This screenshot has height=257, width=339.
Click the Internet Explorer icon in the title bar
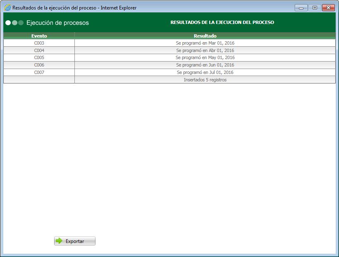pos(7,7)
